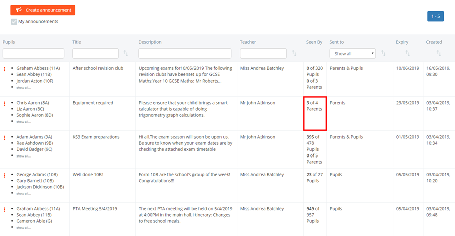This screenshot has width=455, height=236.
Task: Open the options menu for Equipment required row
Action: (x=5, y=104)
